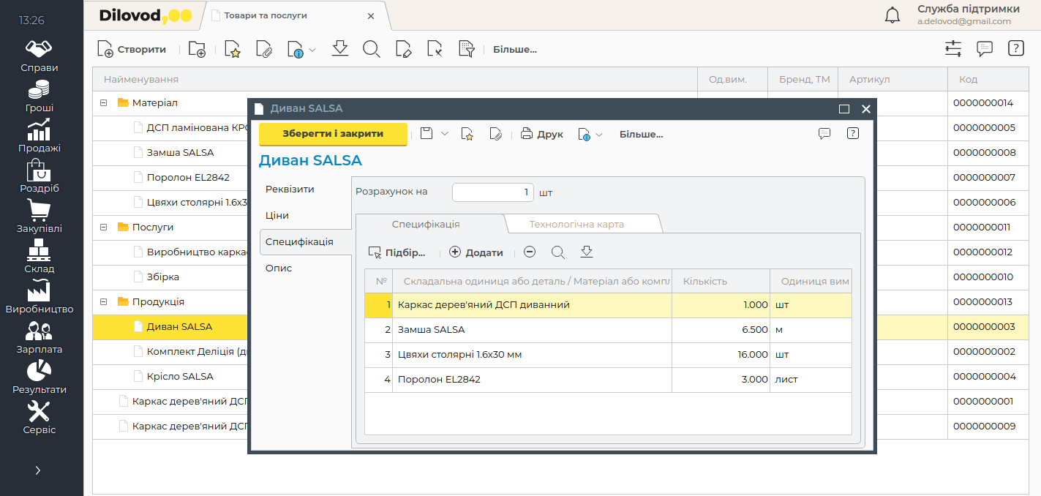Open the Результати sidebar section

tap(40, 378)
